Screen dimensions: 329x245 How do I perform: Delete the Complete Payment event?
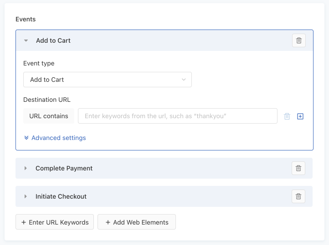(298, 168)
